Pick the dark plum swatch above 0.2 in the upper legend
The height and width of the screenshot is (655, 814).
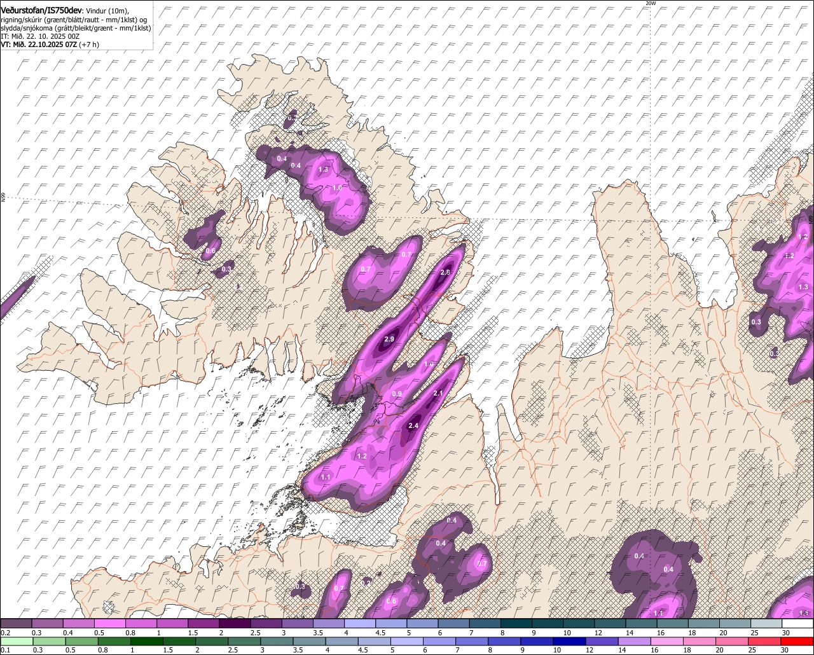pos(16,623)
